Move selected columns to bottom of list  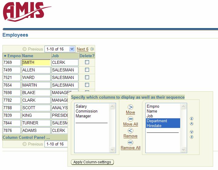[x=191, y=137]
